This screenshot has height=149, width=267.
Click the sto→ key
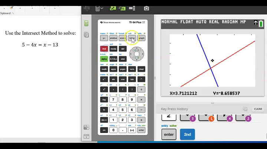tap(104, 120)
